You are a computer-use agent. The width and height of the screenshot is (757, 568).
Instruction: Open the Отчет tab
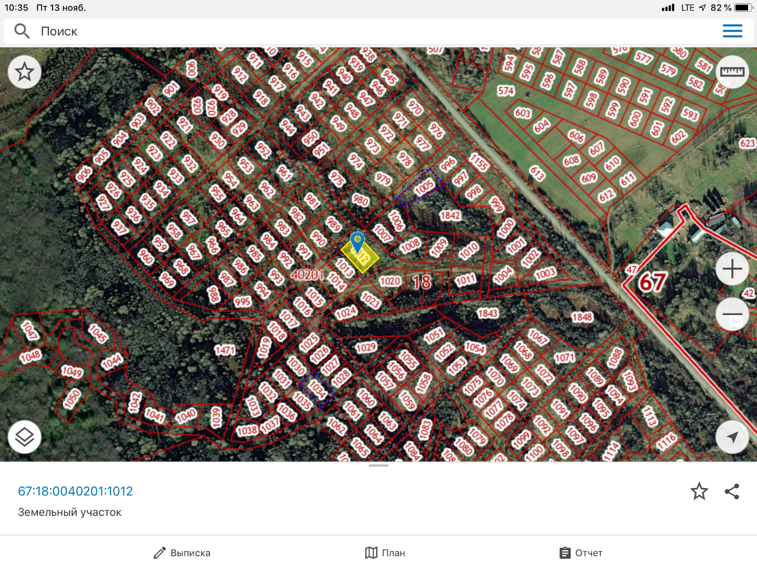tap(580, 553)
